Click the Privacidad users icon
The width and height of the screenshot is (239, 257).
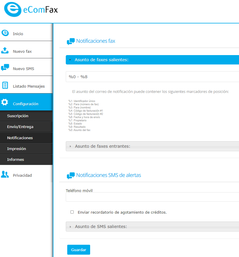pyautogui.click(x=5, y=174)
